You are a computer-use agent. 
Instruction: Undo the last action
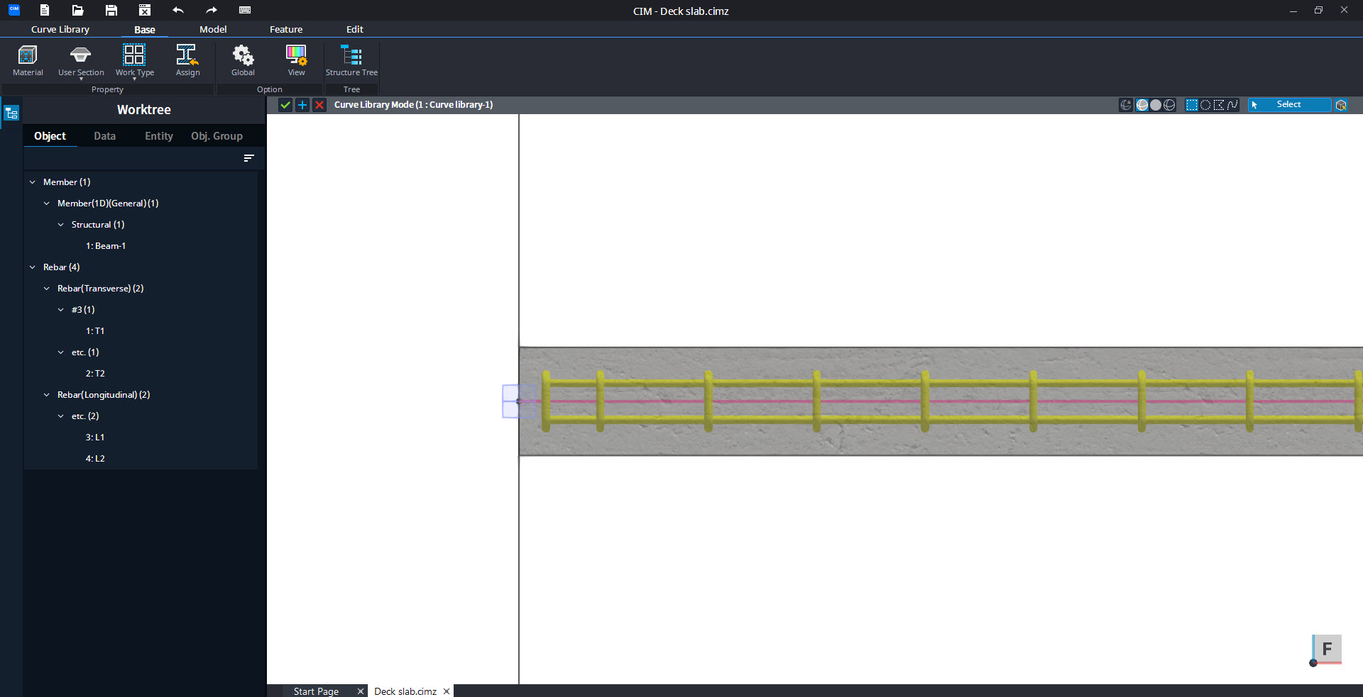coord(178,10)
